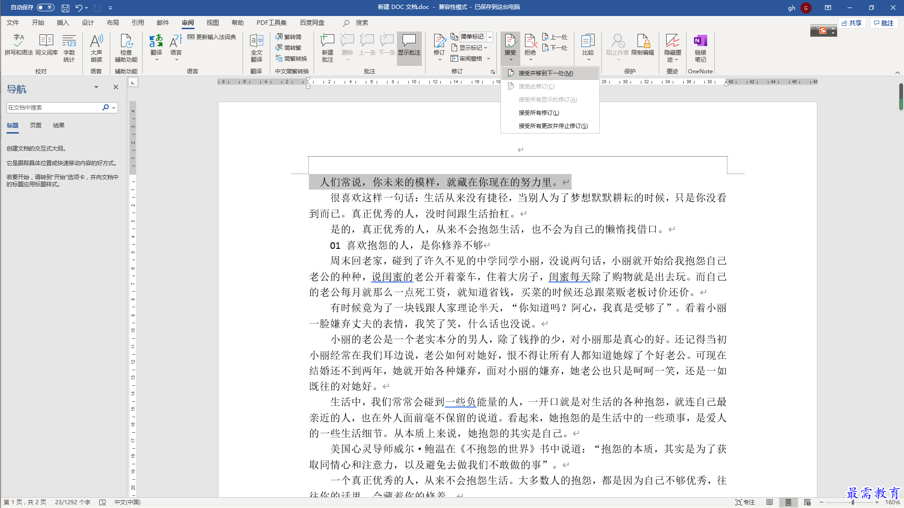Screen dimensions: 904x508
Task: Toggle the AutoSave (自动保存) switch
Action: coord(46,8)
